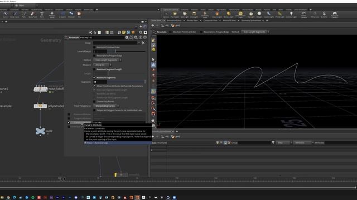This screenshot has height=200, width=357.
Task: Open Method dropdown in parameter pane
Action: tap(107, 60)
